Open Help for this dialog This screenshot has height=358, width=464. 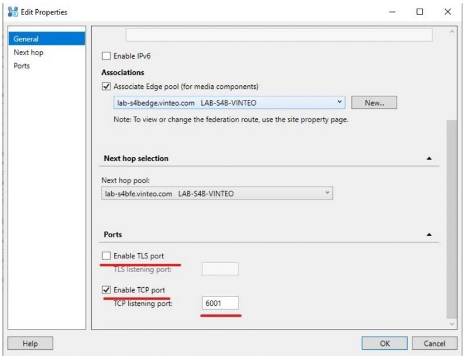tap(30, 343)
